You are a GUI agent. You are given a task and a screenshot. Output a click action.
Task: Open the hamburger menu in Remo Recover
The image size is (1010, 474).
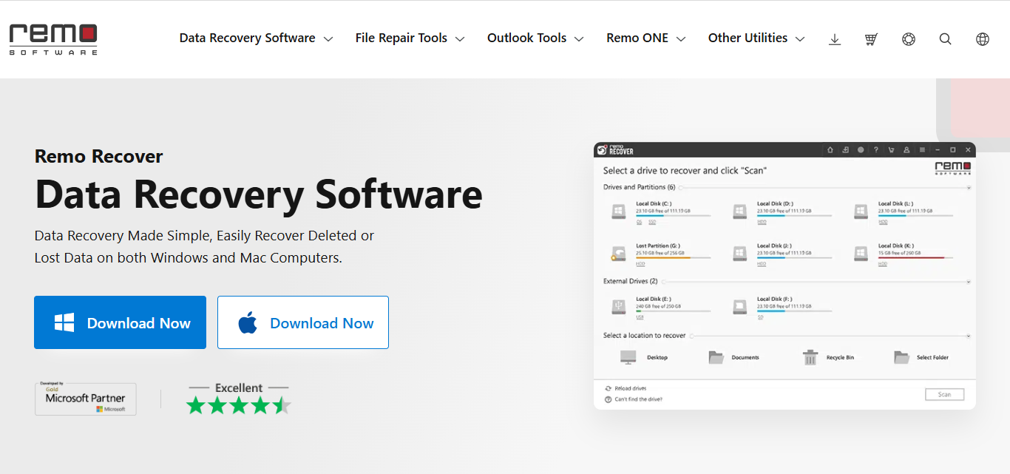922,150
